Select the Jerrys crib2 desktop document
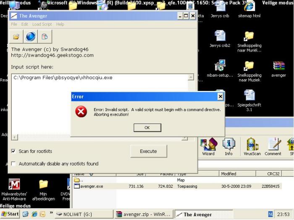This screenshot has height=220, width=294. 220,39
